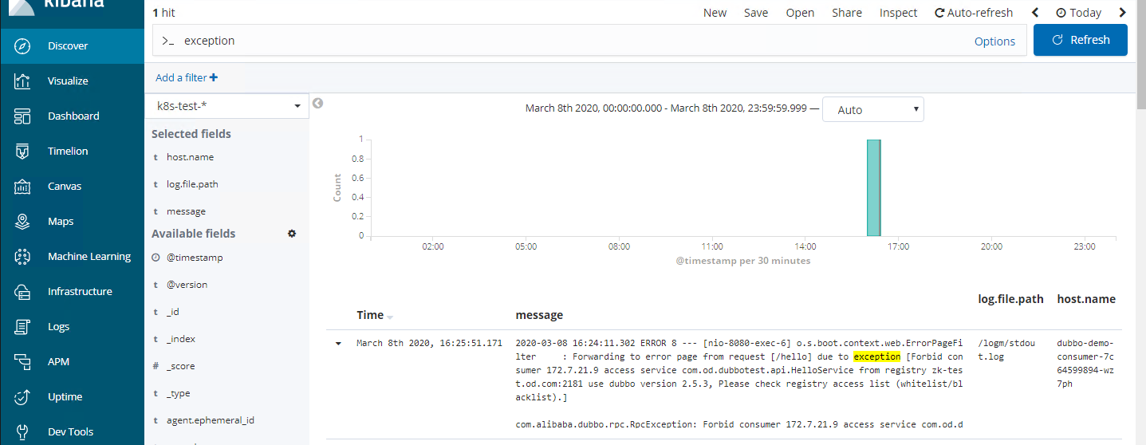Viewport: 1146px width, 445px height.
Task: Open the Maps icon in sidebar
Action: [22, 222]
